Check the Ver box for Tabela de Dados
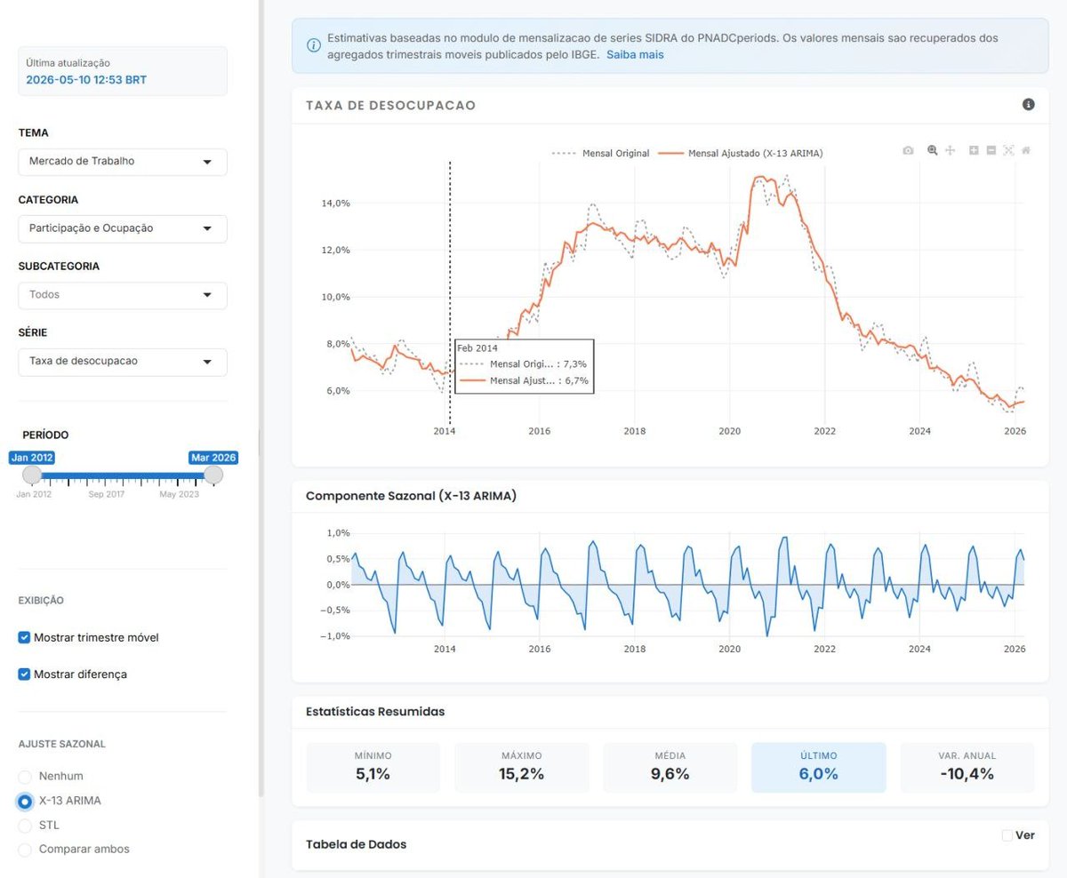This screenshot has height=878, width=1067. pyautogui.click(x=1007, y=835)
